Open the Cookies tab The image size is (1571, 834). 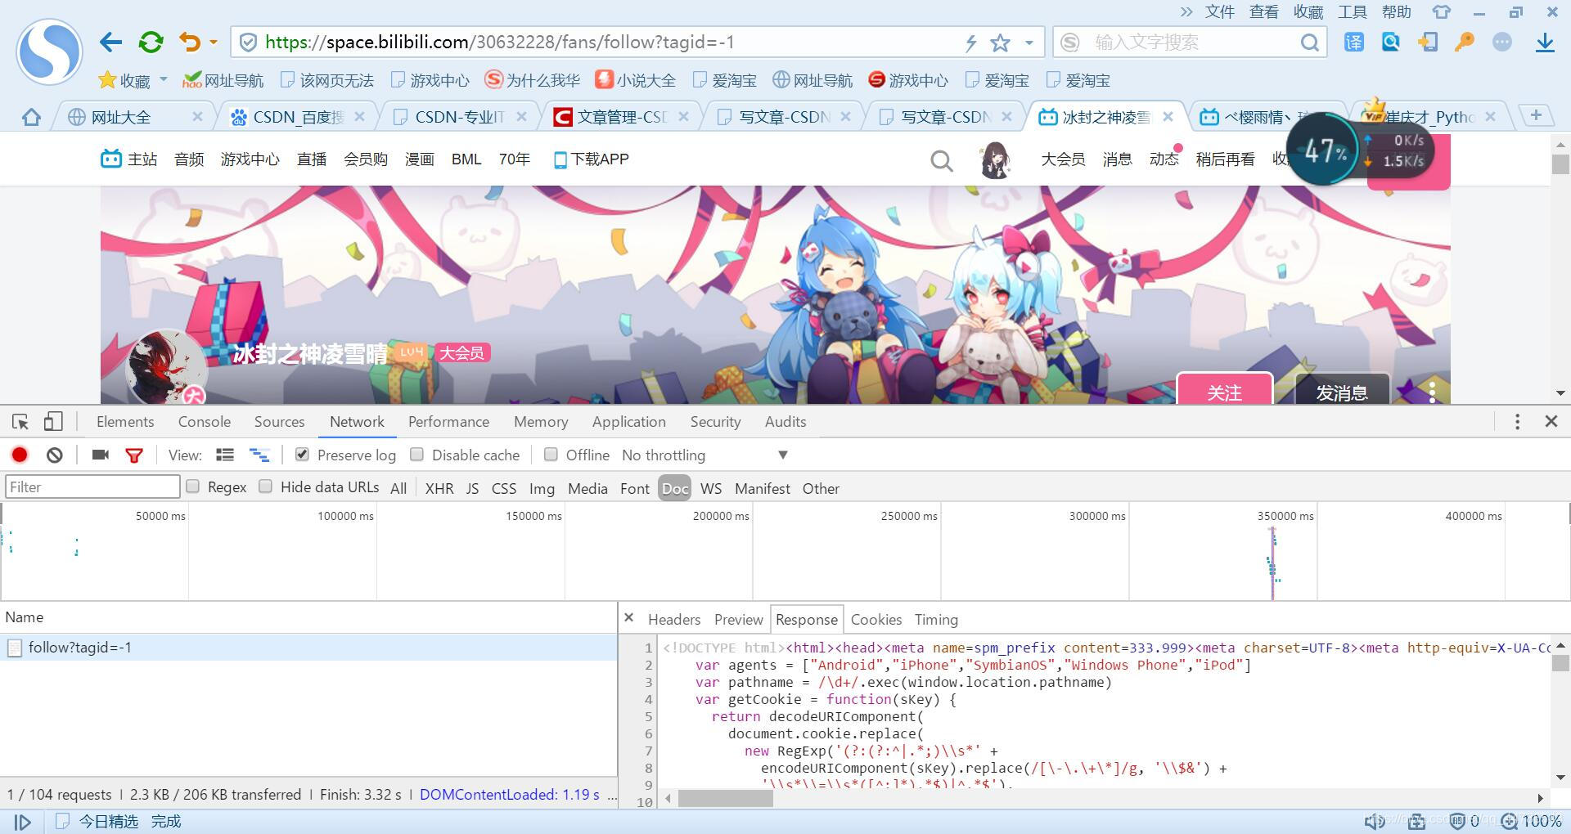[876, 620]
